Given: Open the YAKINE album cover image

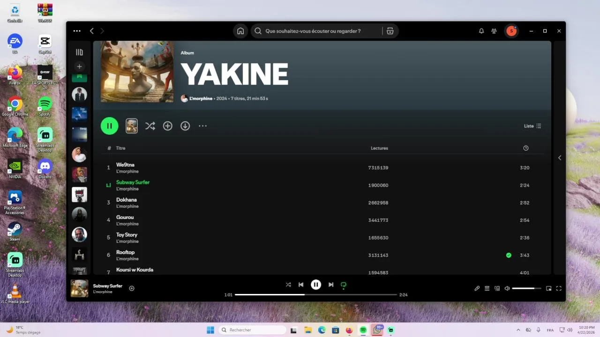Looking at the screenshot, I should pyautogui.click(x=137, y=72).
